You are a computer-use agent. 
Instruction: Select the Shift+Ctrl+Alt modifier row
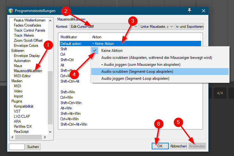point(70,81)
